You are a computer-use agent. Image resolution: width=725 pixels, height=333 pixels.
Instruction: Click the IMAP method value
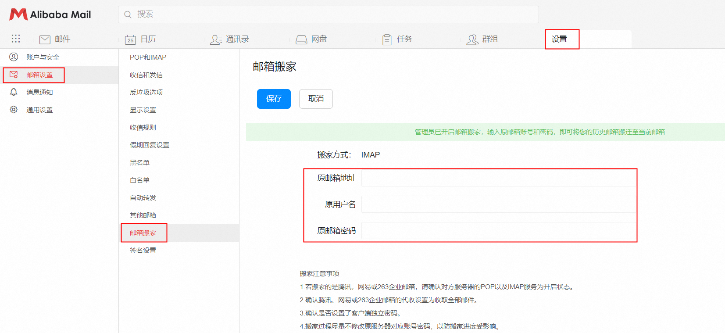[x=371, y=155]
